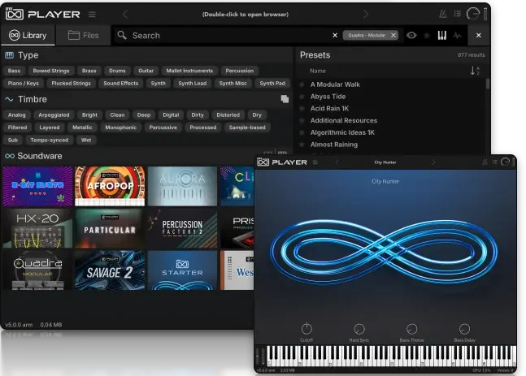
Task: Select the Synth Pad type tag
Action: click(x=272, y=83)
